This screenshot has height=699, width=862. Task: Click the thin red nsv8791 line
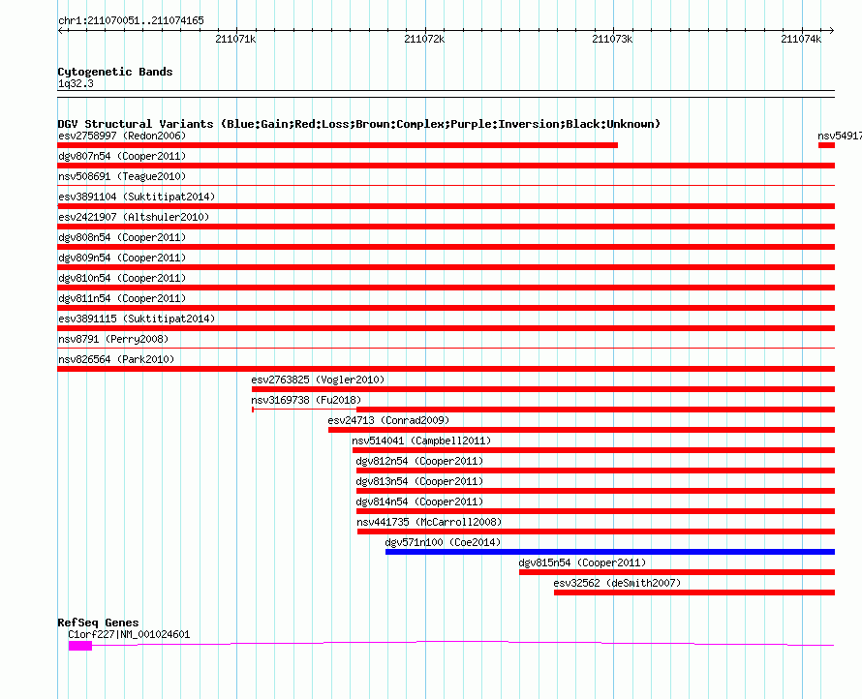tap(446, 349)
